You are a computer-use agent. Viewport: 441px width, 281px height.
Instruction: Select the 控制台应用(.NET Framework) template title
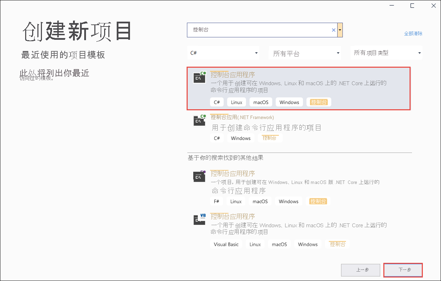pos(242,117)
